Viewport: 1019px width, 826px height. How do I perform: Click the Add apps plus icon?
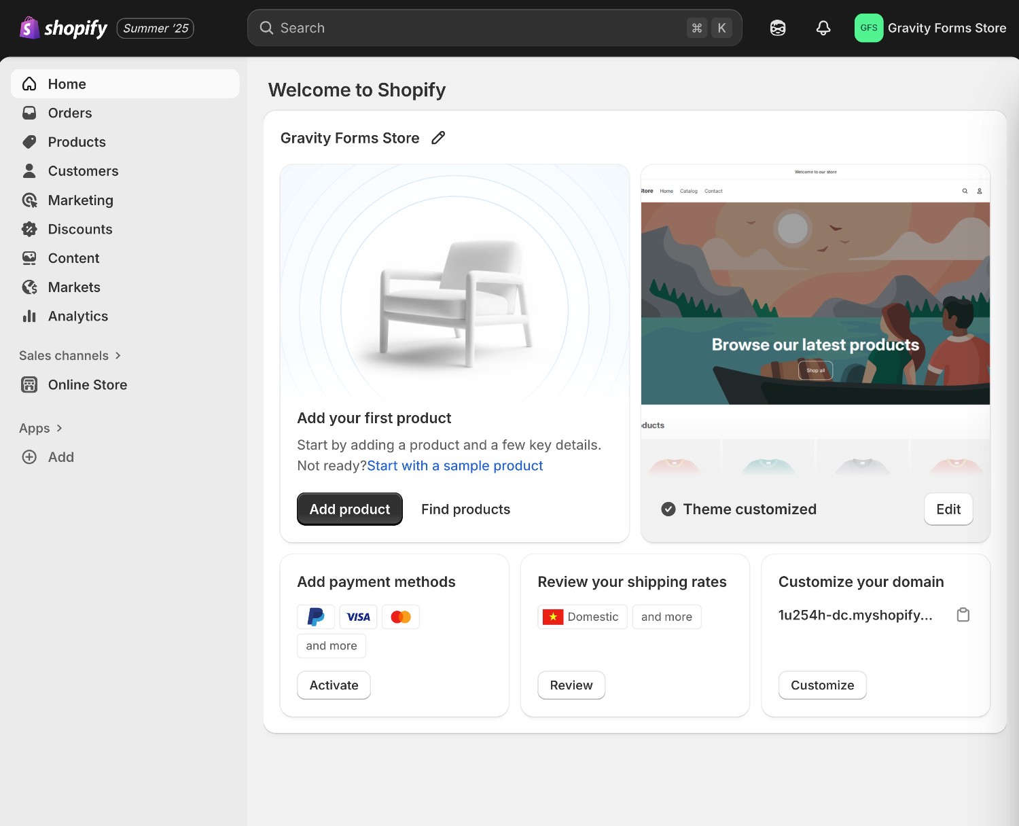click(29, 457)
